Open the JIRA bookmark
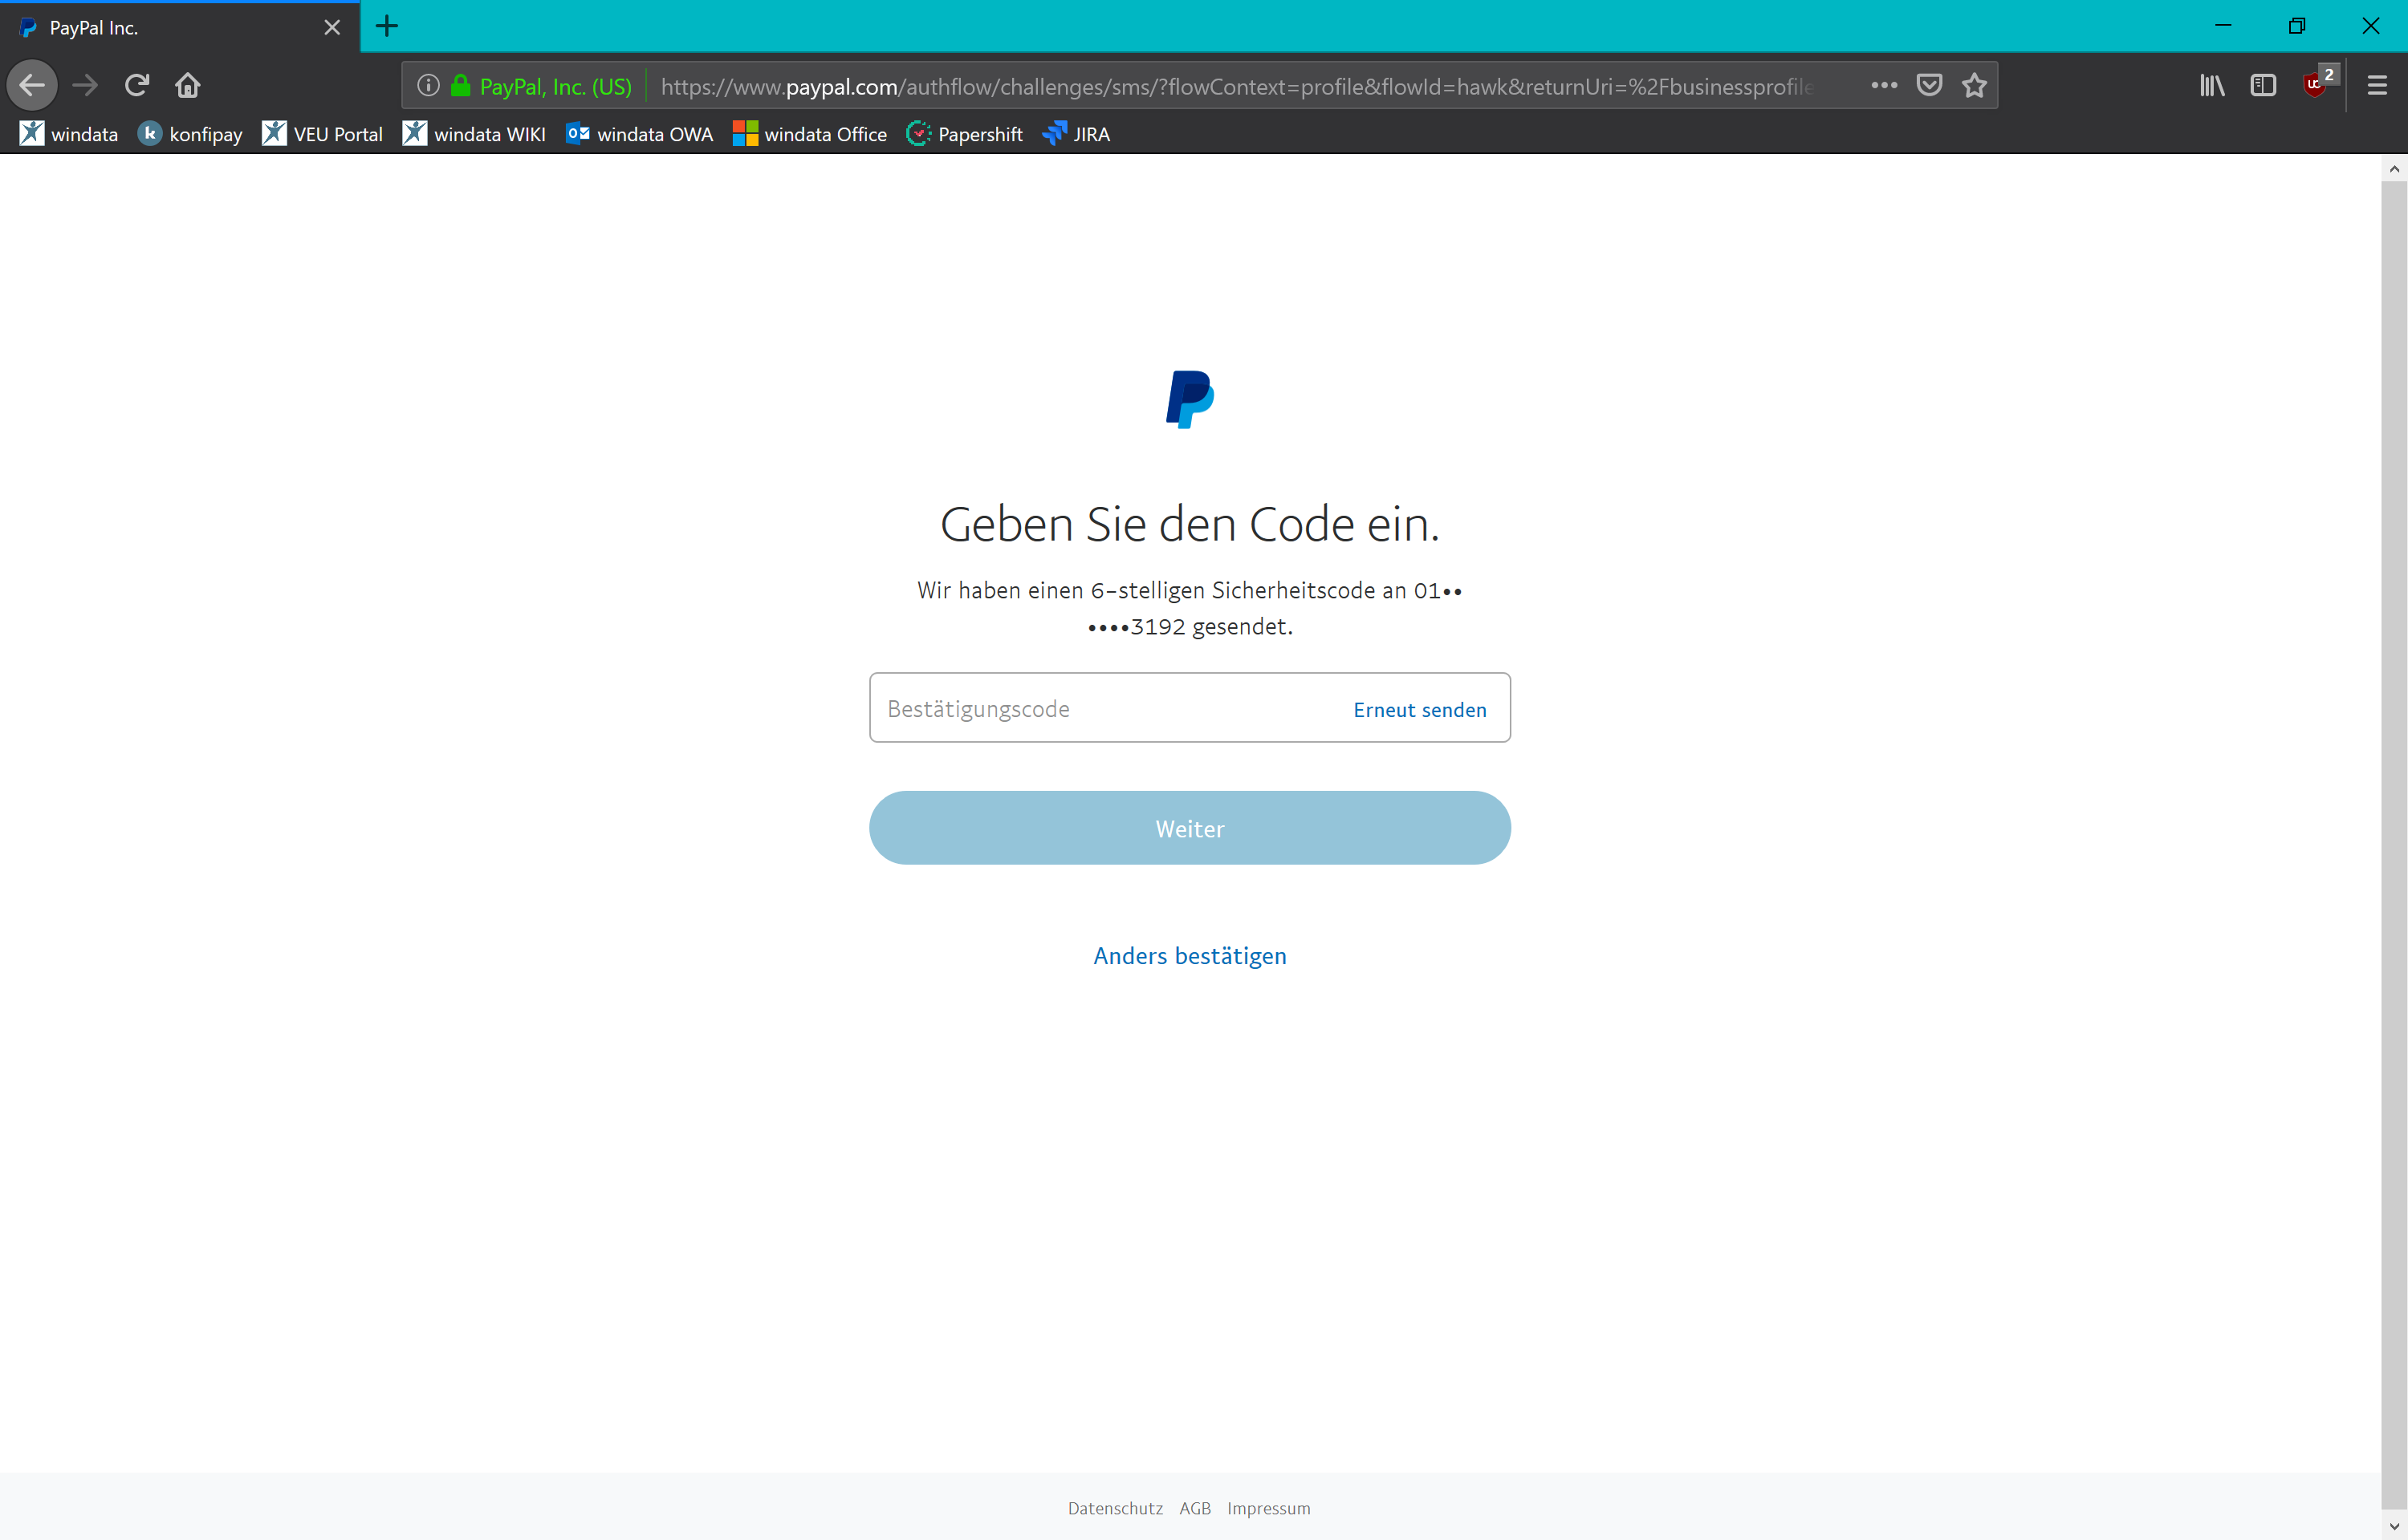 (x=1076, y=134)
